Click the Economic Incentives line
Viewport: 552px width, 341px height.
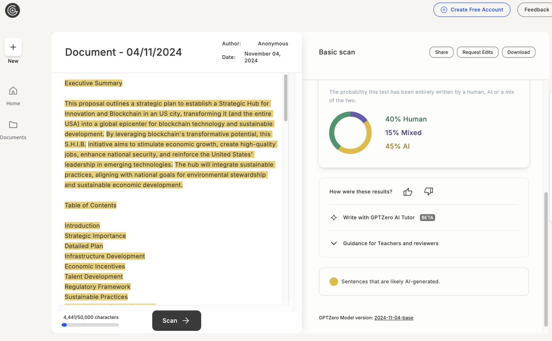(95, 266)
